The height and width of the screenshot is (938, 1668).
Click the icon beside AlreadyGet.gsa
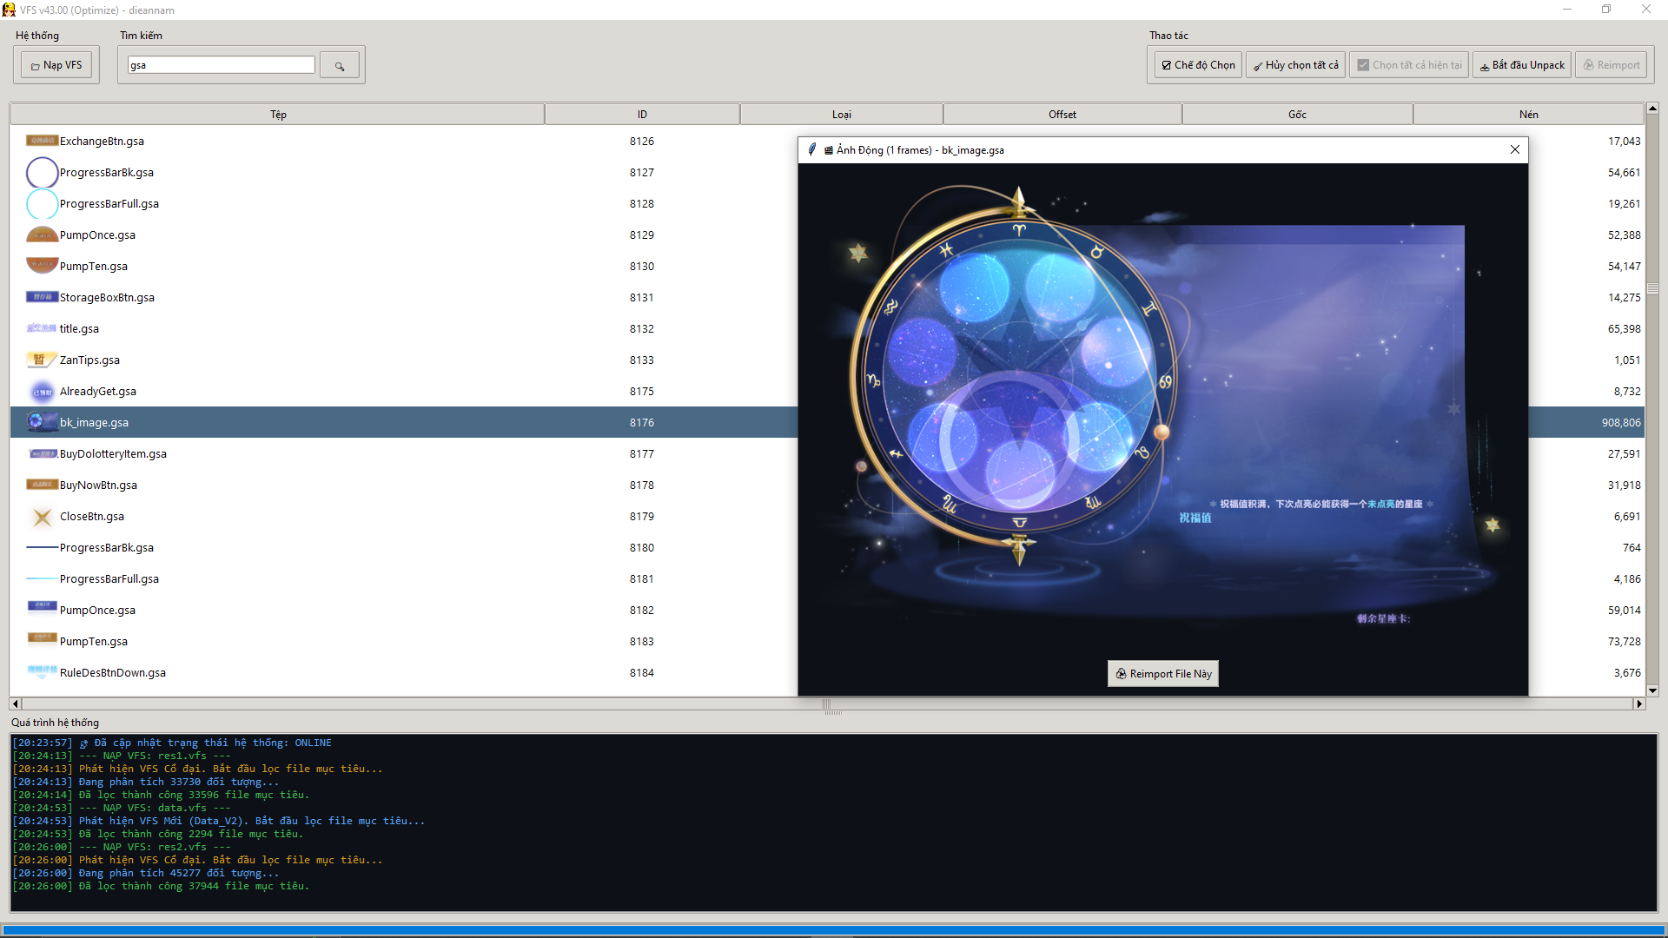click(x=42, y=391)
